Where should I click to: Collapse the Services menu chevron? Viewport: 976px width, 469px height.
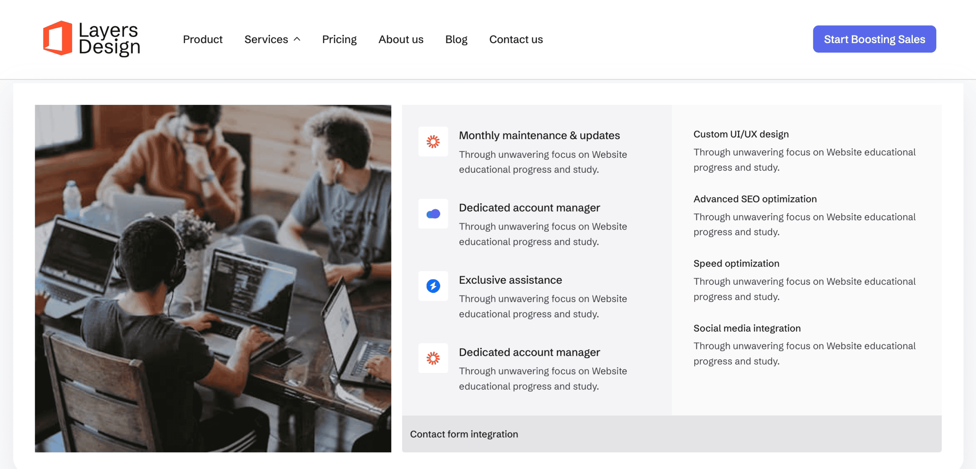tap(297, 39)
